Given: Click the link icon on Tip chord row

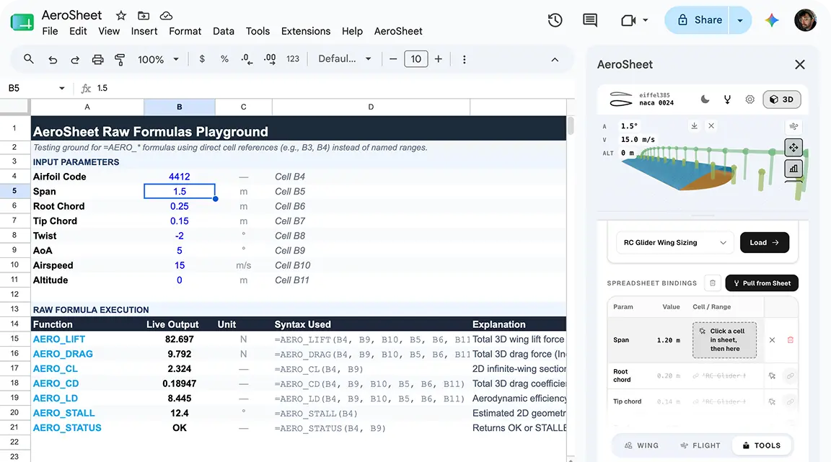Looking at the screenshot, I should [x=790, y=401].
